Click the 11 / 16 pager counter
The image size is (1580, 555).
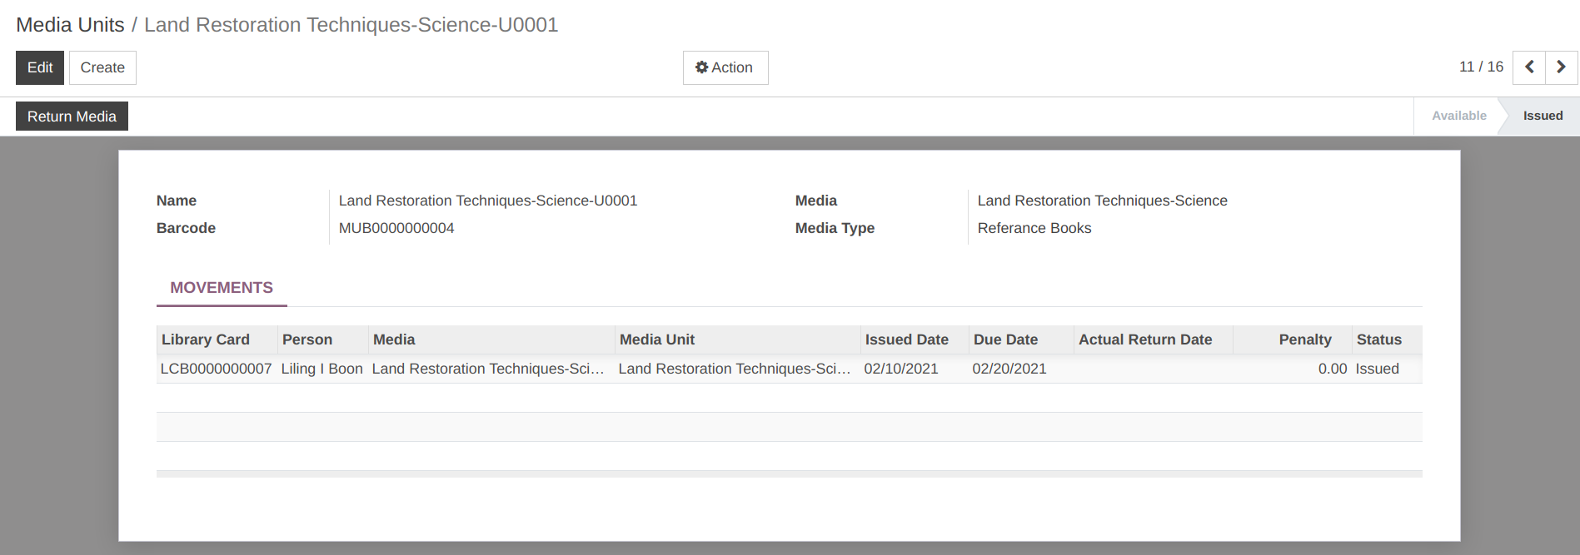[x=1481, y=67]
